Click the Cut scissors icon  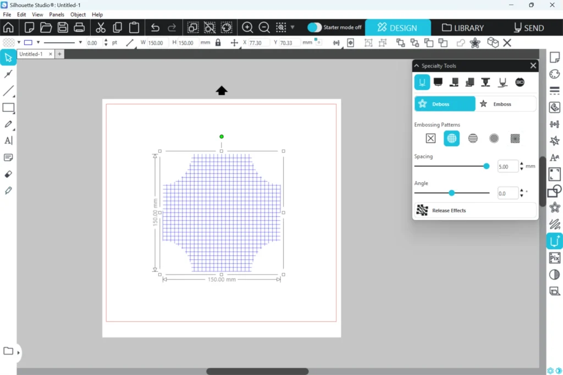point(100,27)
